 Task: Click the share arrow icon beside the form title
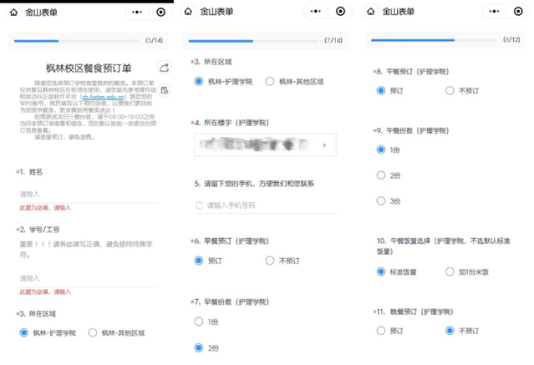(164, 68)
